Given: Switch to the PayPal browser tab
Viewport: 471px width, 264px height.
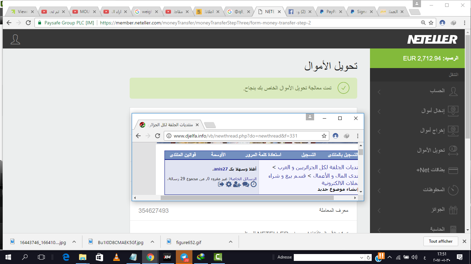Looking at the screenshot, I should [x=330, y=12].
